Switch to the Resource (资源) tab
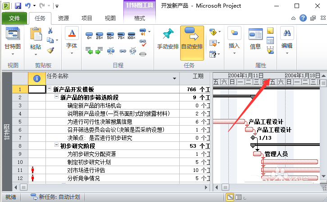Image resolution: width=327 pixels, height=202 pixels. (x=64, y=18)
